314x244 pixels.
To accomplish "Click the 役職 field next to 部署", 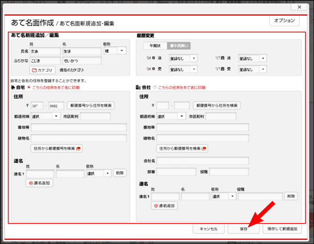I will [x=229, y=172].
